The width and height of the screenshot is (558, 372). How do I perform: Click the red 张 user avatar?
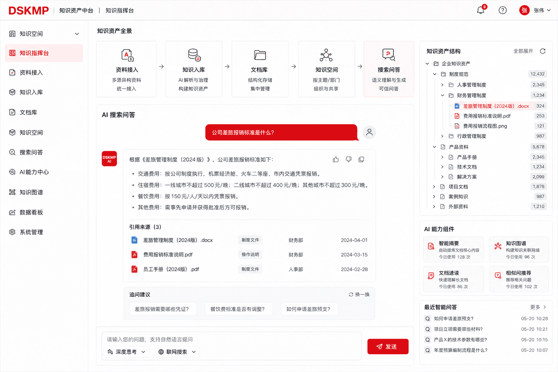524,10
